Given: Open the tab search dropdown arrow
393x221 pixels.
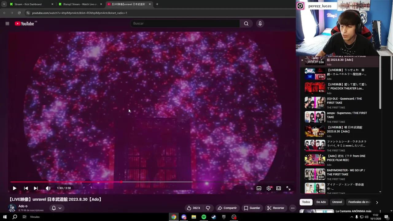Looking at the screenshot, I should point(4,4).
